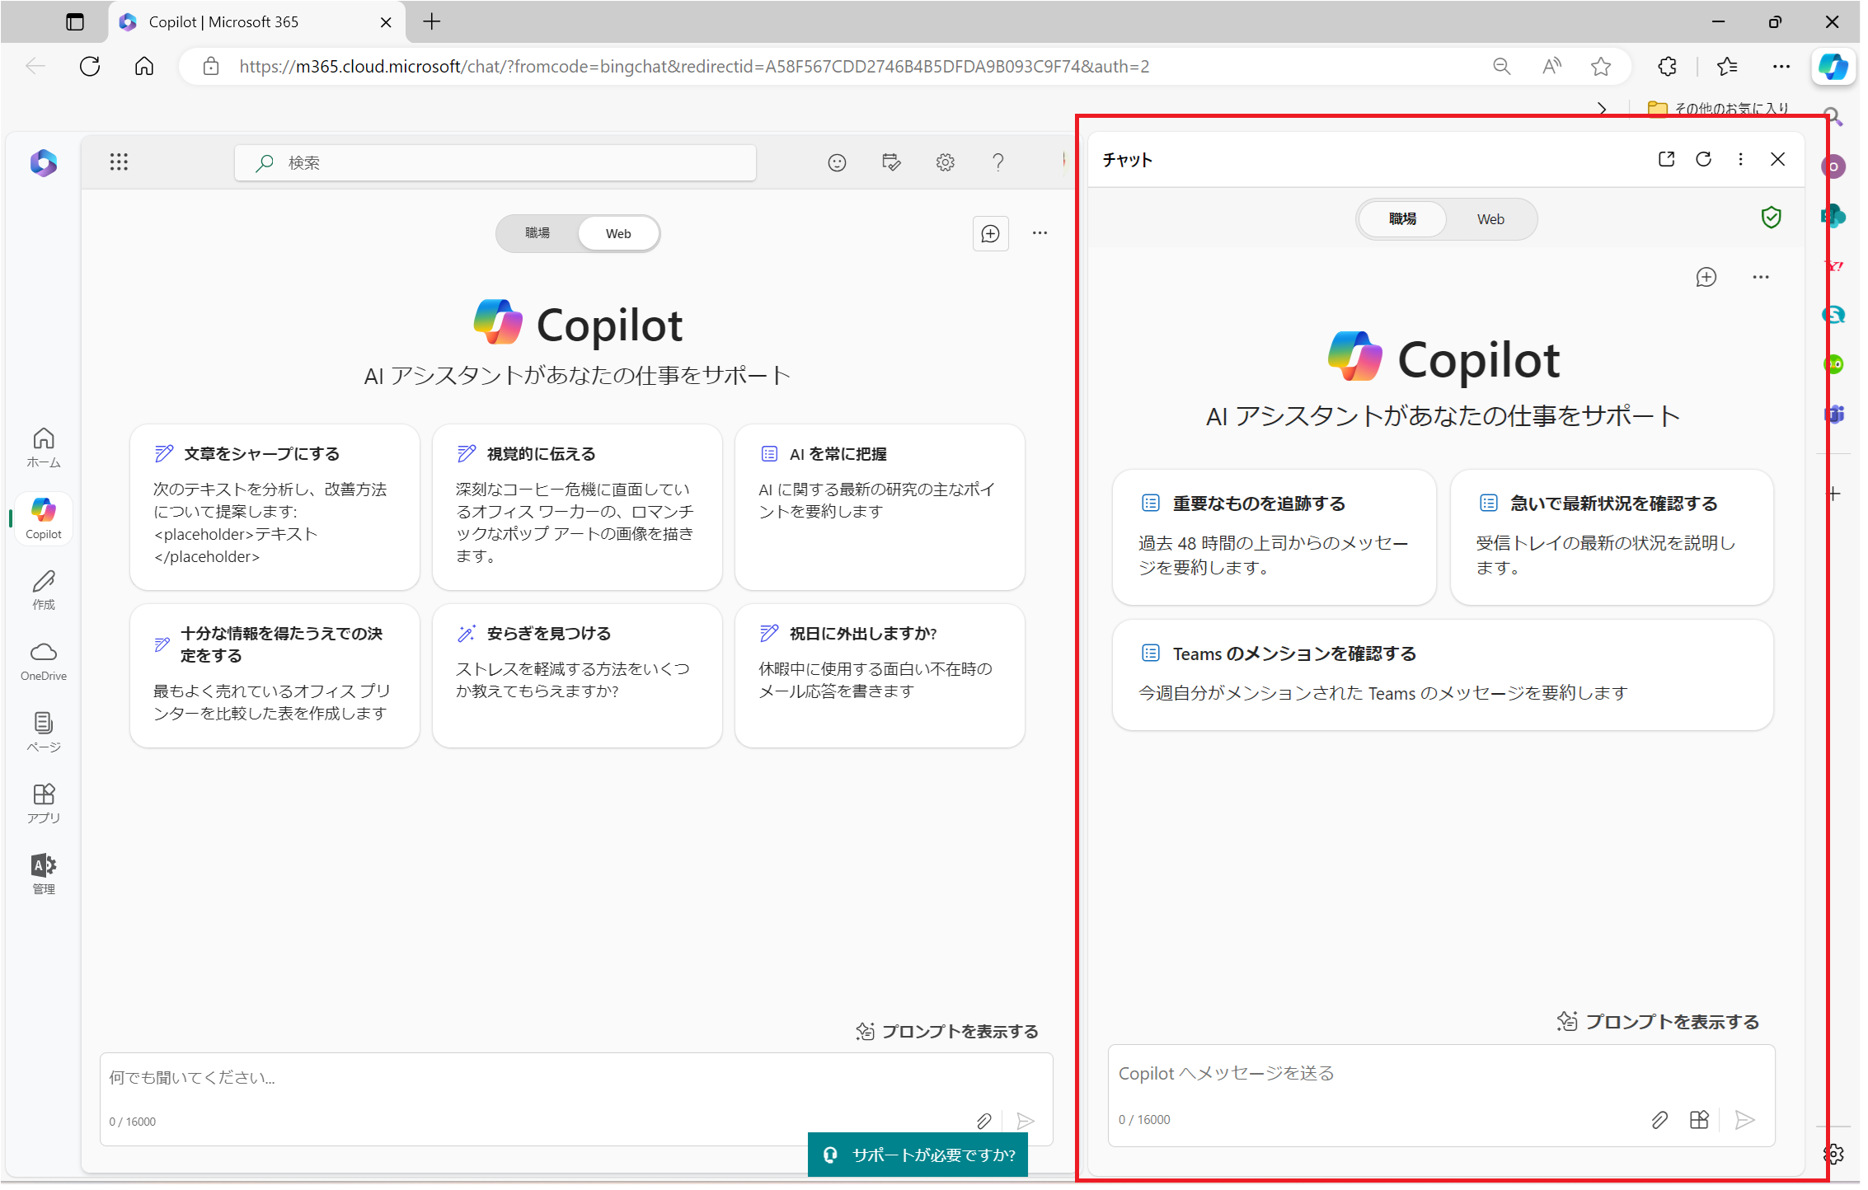The image size is (1868, 1190).
Task: Click the サポートが必要ですか? button
Action: [x=918, y=1155]
